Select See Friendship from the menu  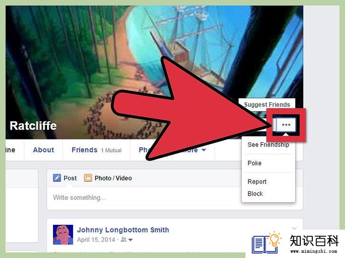coord(268,145)
